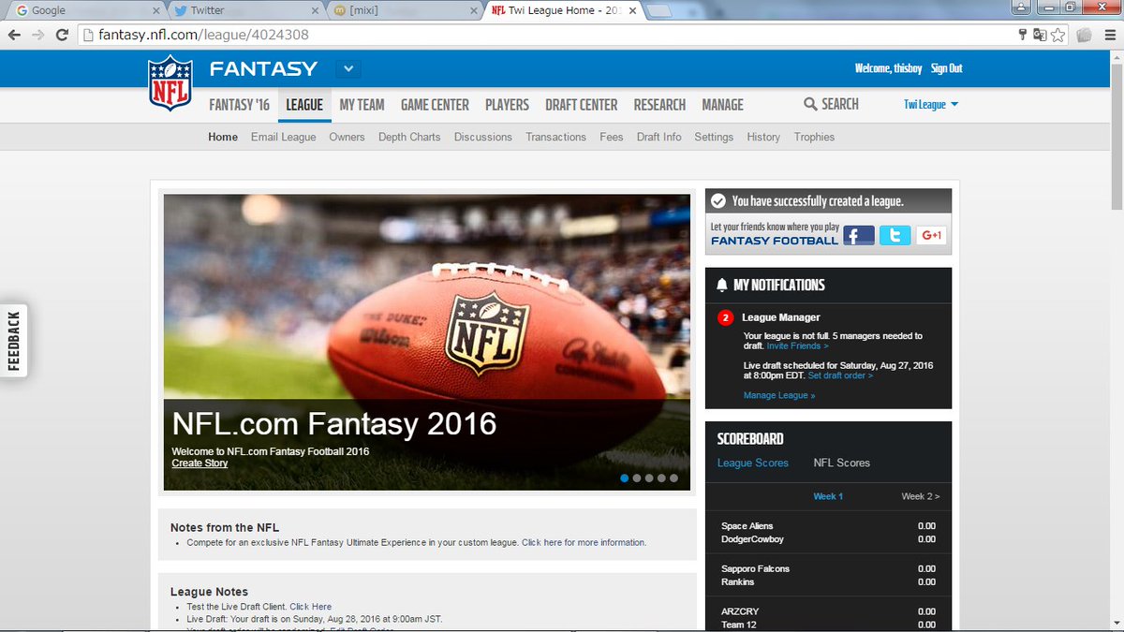
Task: Switch scoreboard to League Scores
Action: click(753, 463)
